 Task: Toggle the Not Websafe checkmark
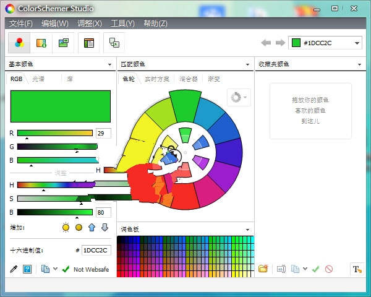tap(66, 269)
